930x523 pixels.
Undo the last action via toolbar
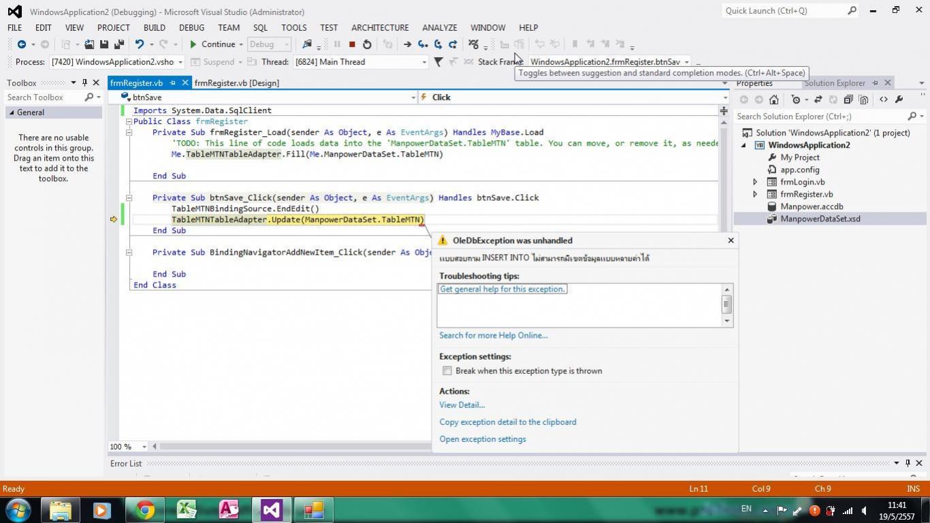[140, 44]
